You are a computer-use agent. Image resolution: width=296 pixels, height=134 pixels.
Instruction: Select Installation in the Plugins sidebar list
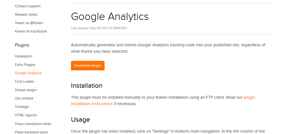click(23, 56)
